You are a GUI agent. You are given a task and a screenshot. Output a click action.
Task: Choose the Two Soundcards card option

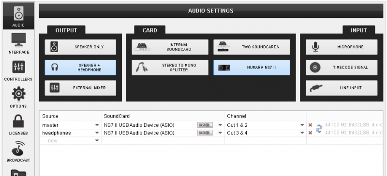click(x=252, y=47)
